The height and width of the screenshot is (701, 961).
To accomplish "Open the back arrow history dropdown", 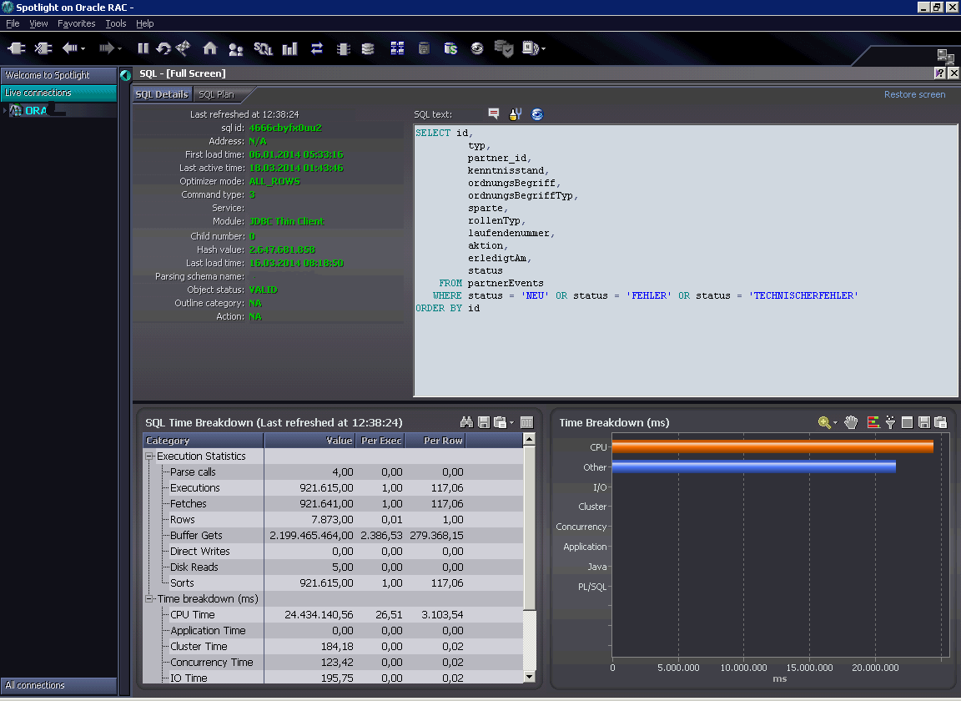I will coord(83,48).
